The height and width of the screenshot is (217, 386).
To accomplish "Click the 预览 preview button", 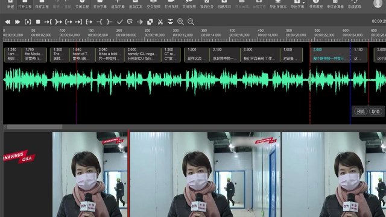I will 361,112.
